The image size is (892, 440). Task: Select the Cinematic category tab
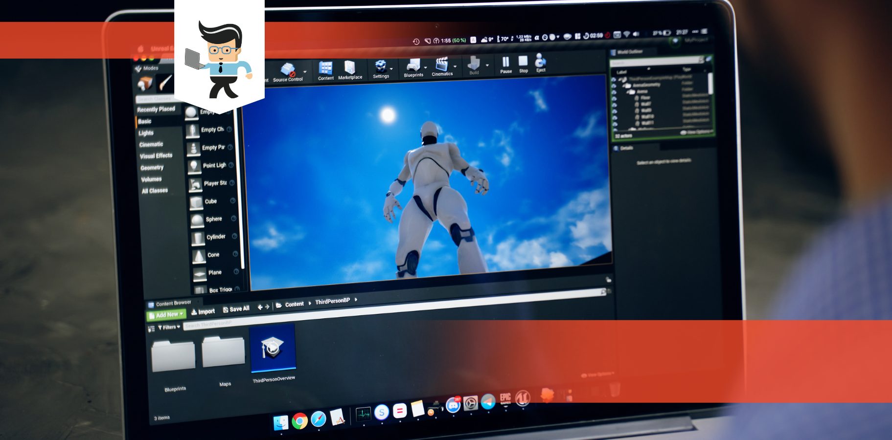[x=151, y=144]
